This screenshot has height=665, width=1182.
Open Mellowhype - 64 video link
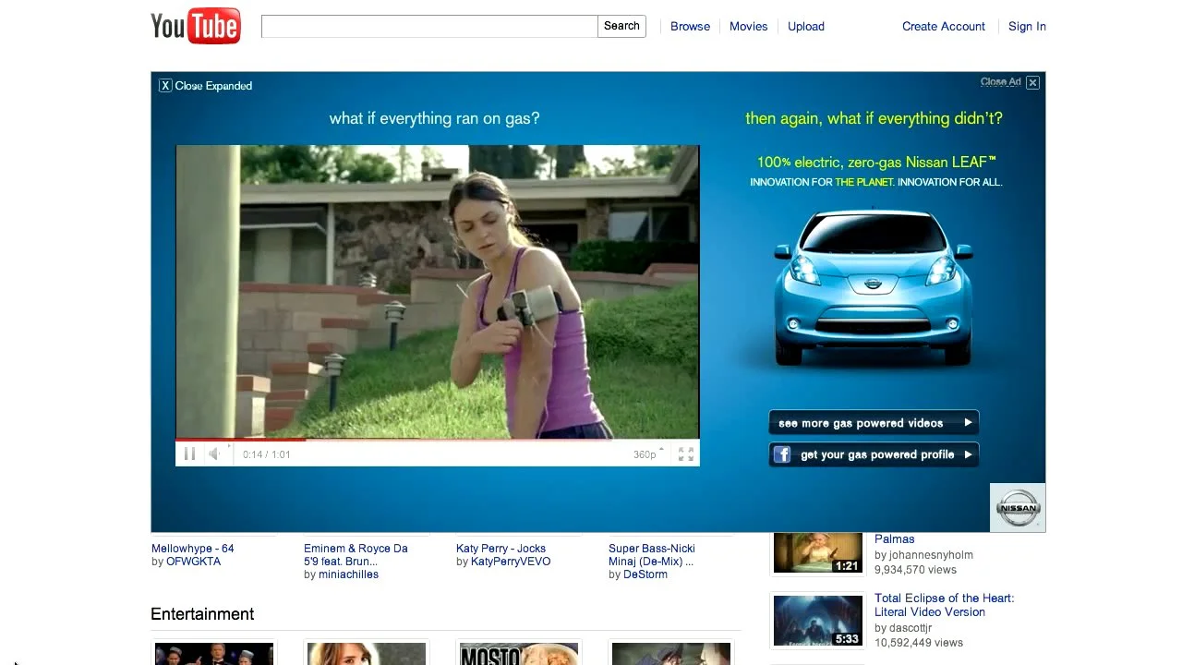pyautogui.click(x=193, y=549)
